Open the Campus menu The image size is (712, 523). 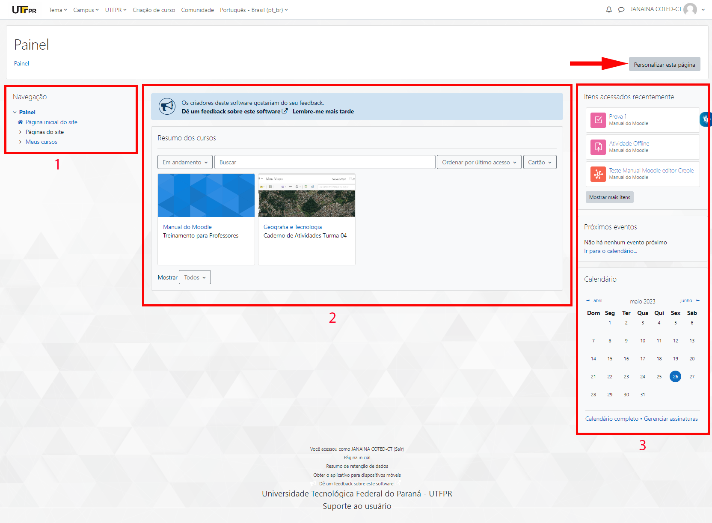click(x=86, y=9)
